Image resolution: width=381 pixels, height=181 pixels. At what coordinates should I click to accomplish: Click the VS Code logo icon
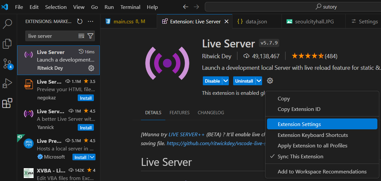coord(5,7)
